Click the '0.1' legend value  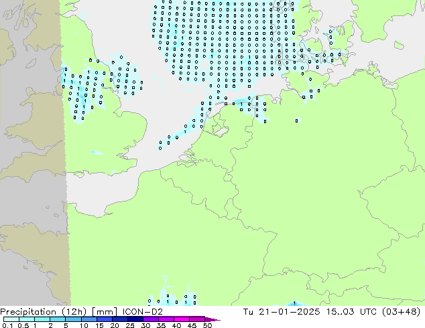(7, 325)
